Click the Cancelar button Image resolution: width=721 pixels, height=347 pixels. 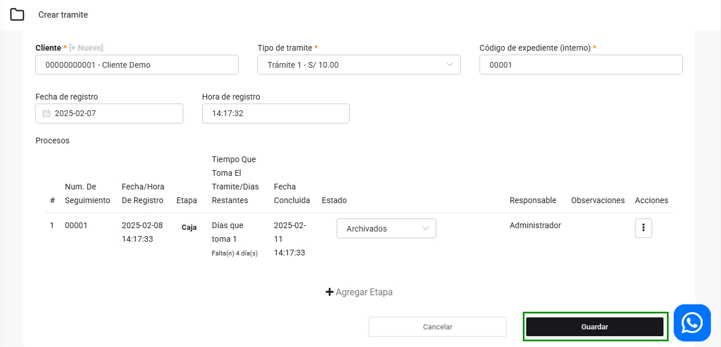tap(437, 327)
